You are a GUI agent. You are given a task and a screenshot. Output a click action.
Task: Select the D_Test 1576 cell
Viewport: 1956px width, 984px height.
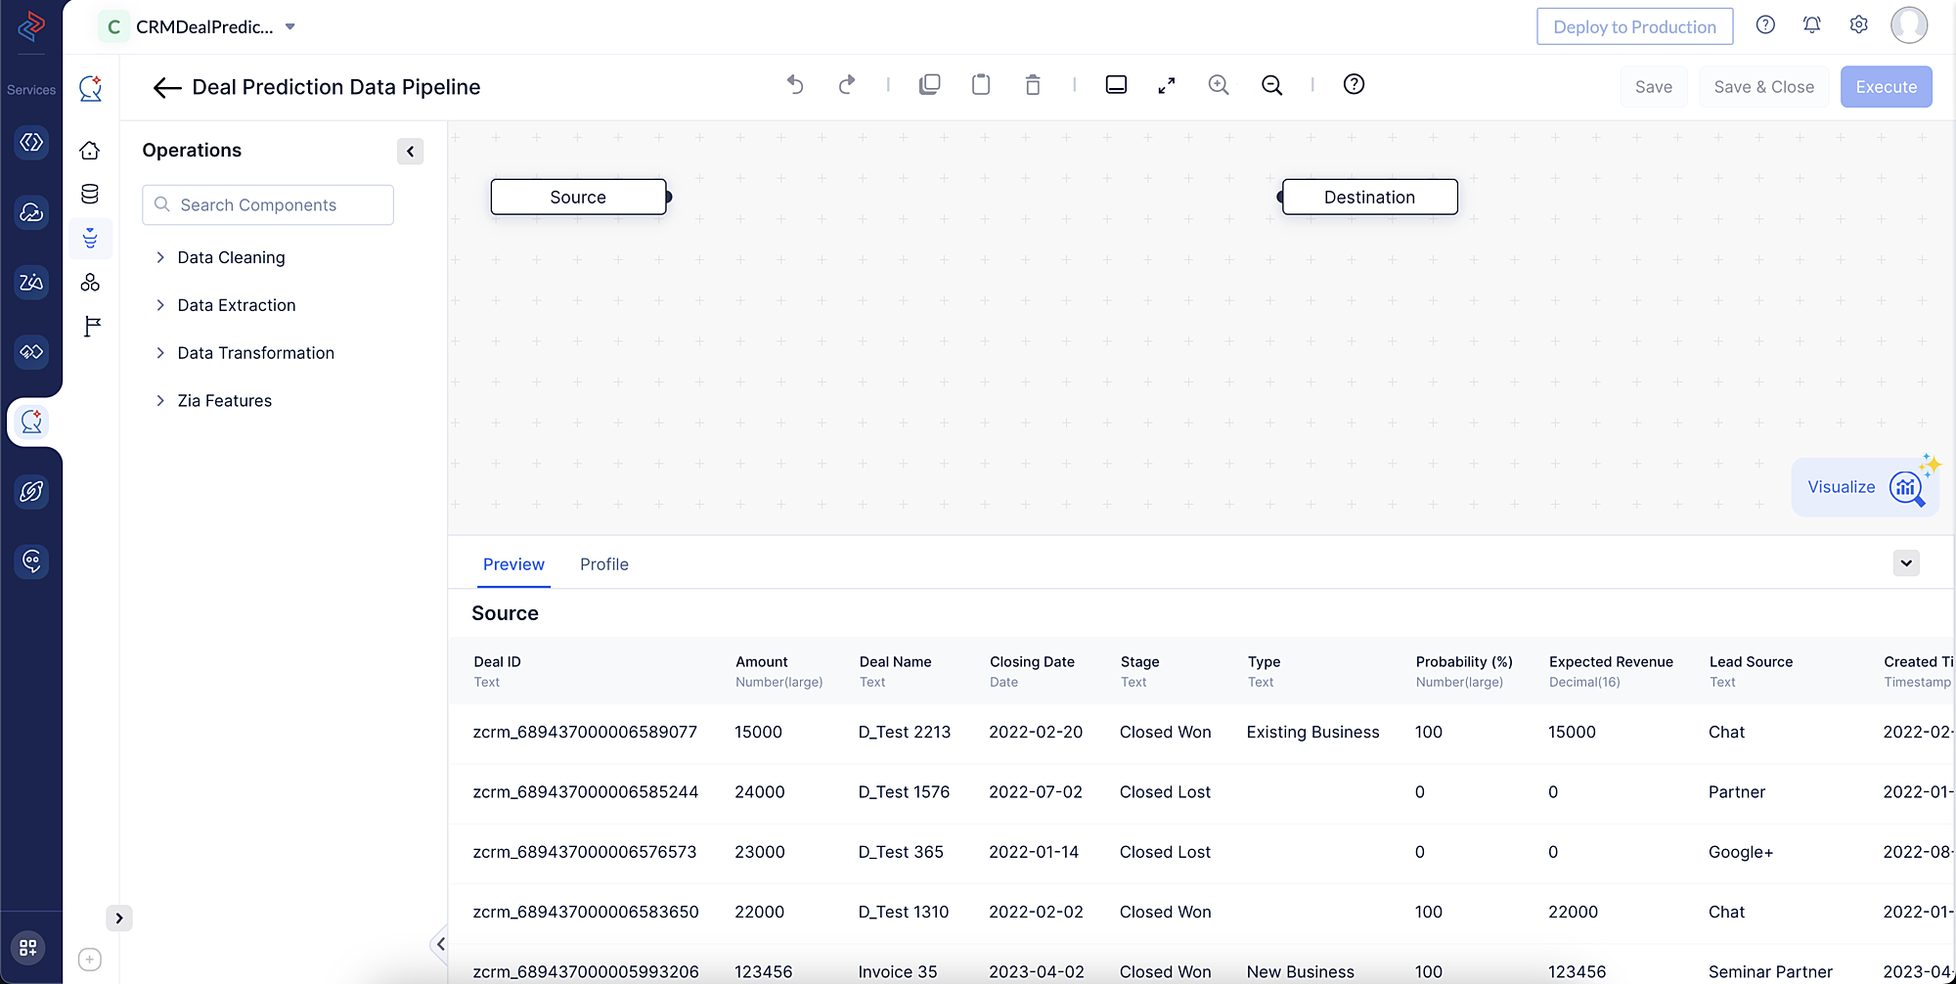point(904,792)
